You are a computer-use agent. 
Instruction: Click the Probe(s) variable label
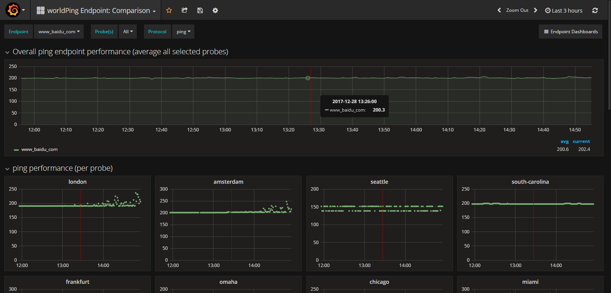(x=104, y=32)
